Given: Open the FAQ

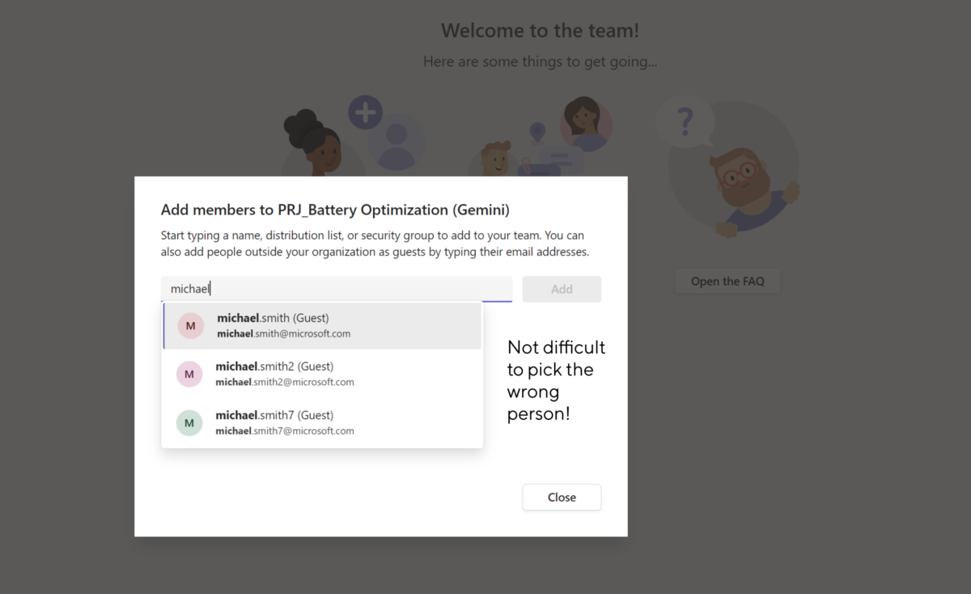Looking at the screenshot, I should pyautogui.click(x=727, y=281).
